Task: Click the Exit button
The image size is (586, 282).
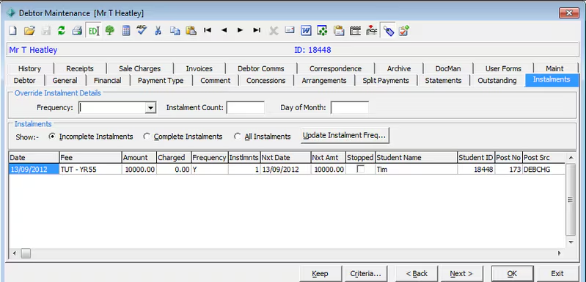Action: point(557,274)
